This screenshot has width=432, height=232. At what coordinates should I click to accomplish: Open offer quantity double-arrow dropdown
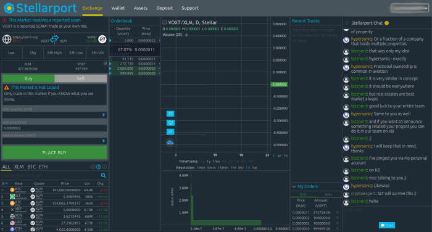[x=104, y=115]
